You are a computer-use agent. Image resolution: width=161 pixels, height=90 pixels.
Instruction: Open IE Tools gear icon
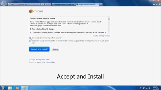point(160,4)
